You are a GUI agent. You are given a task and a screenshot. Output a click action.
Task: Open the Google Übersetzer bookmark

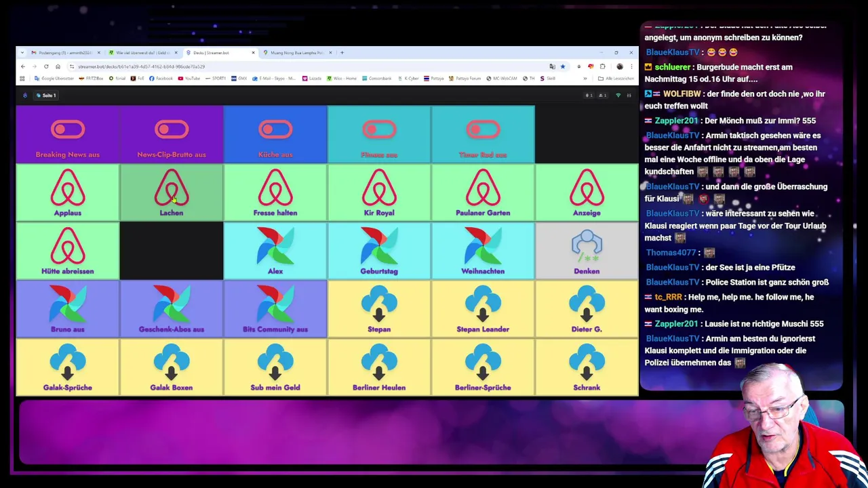[x=54, y=79]
